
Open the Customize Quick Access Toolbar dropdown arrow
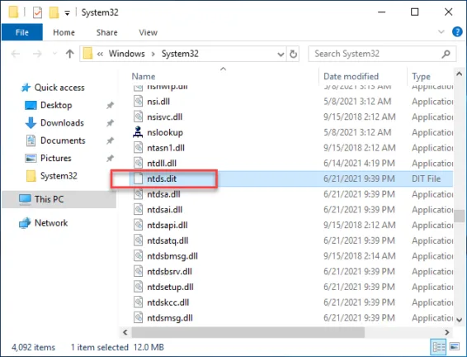[x=68, y=13]
